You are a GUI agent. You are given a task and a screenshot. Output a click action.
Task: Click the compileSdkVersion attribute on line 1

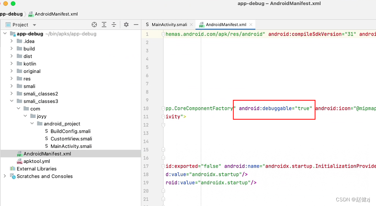pyautogui.click(x=312, y=34)
